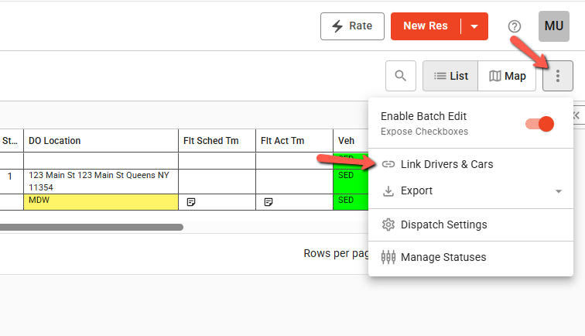Select the yellow MDW location cell

(101, 201)
